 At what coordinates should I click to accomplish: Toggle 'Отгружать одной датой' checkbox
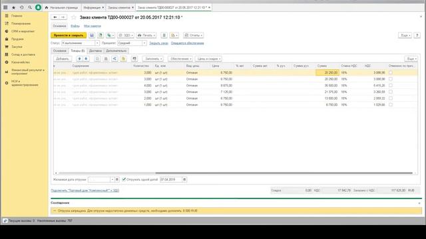124,179
